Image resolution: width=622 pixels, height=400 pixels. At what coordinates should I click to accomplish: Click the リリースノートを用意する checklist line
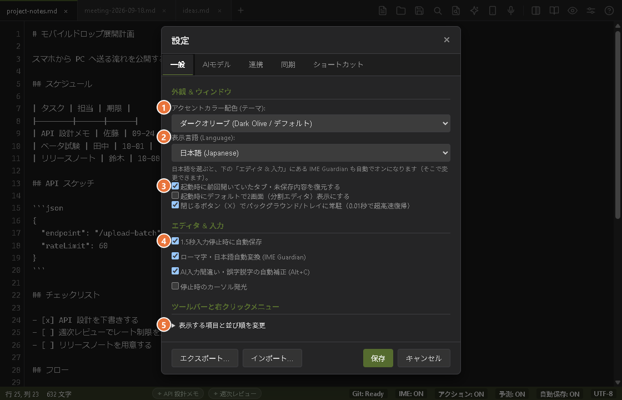(92, 345)
